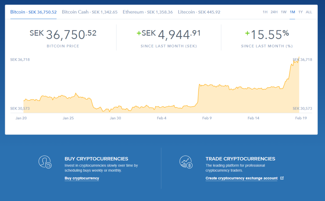Viewport: 325px width, 201px height.
Task: Click the Jan 25 date label
Action: click(68, 118)
